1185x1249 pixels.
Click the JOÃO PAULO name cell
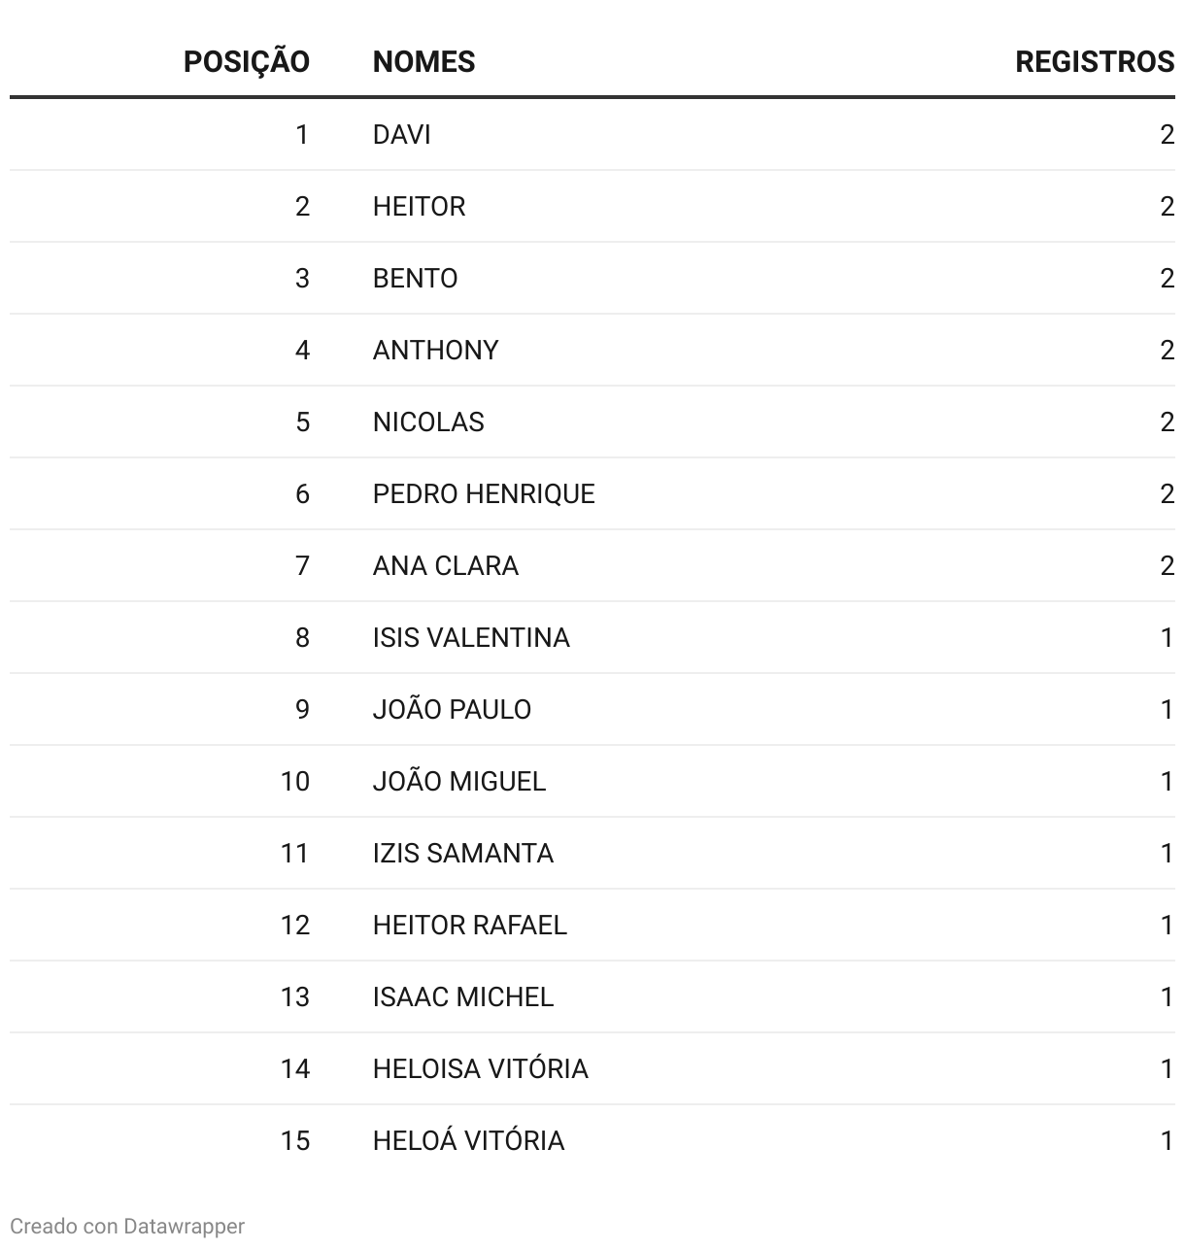point(452,709)
